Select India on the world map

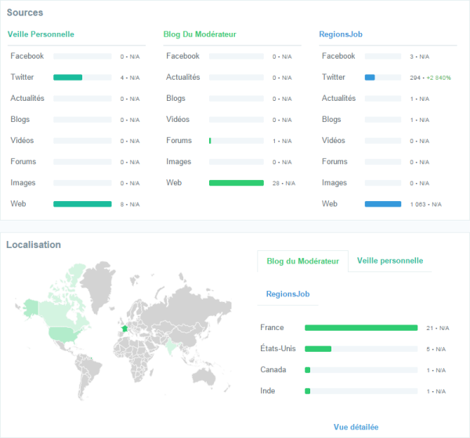(172, 345)
